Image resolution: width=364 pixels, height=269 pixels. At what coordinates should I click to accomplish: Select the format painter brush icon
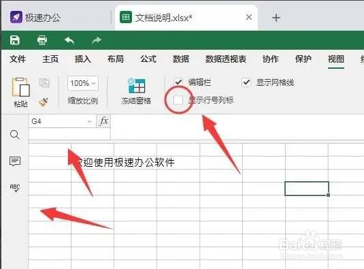coord(44,102)
